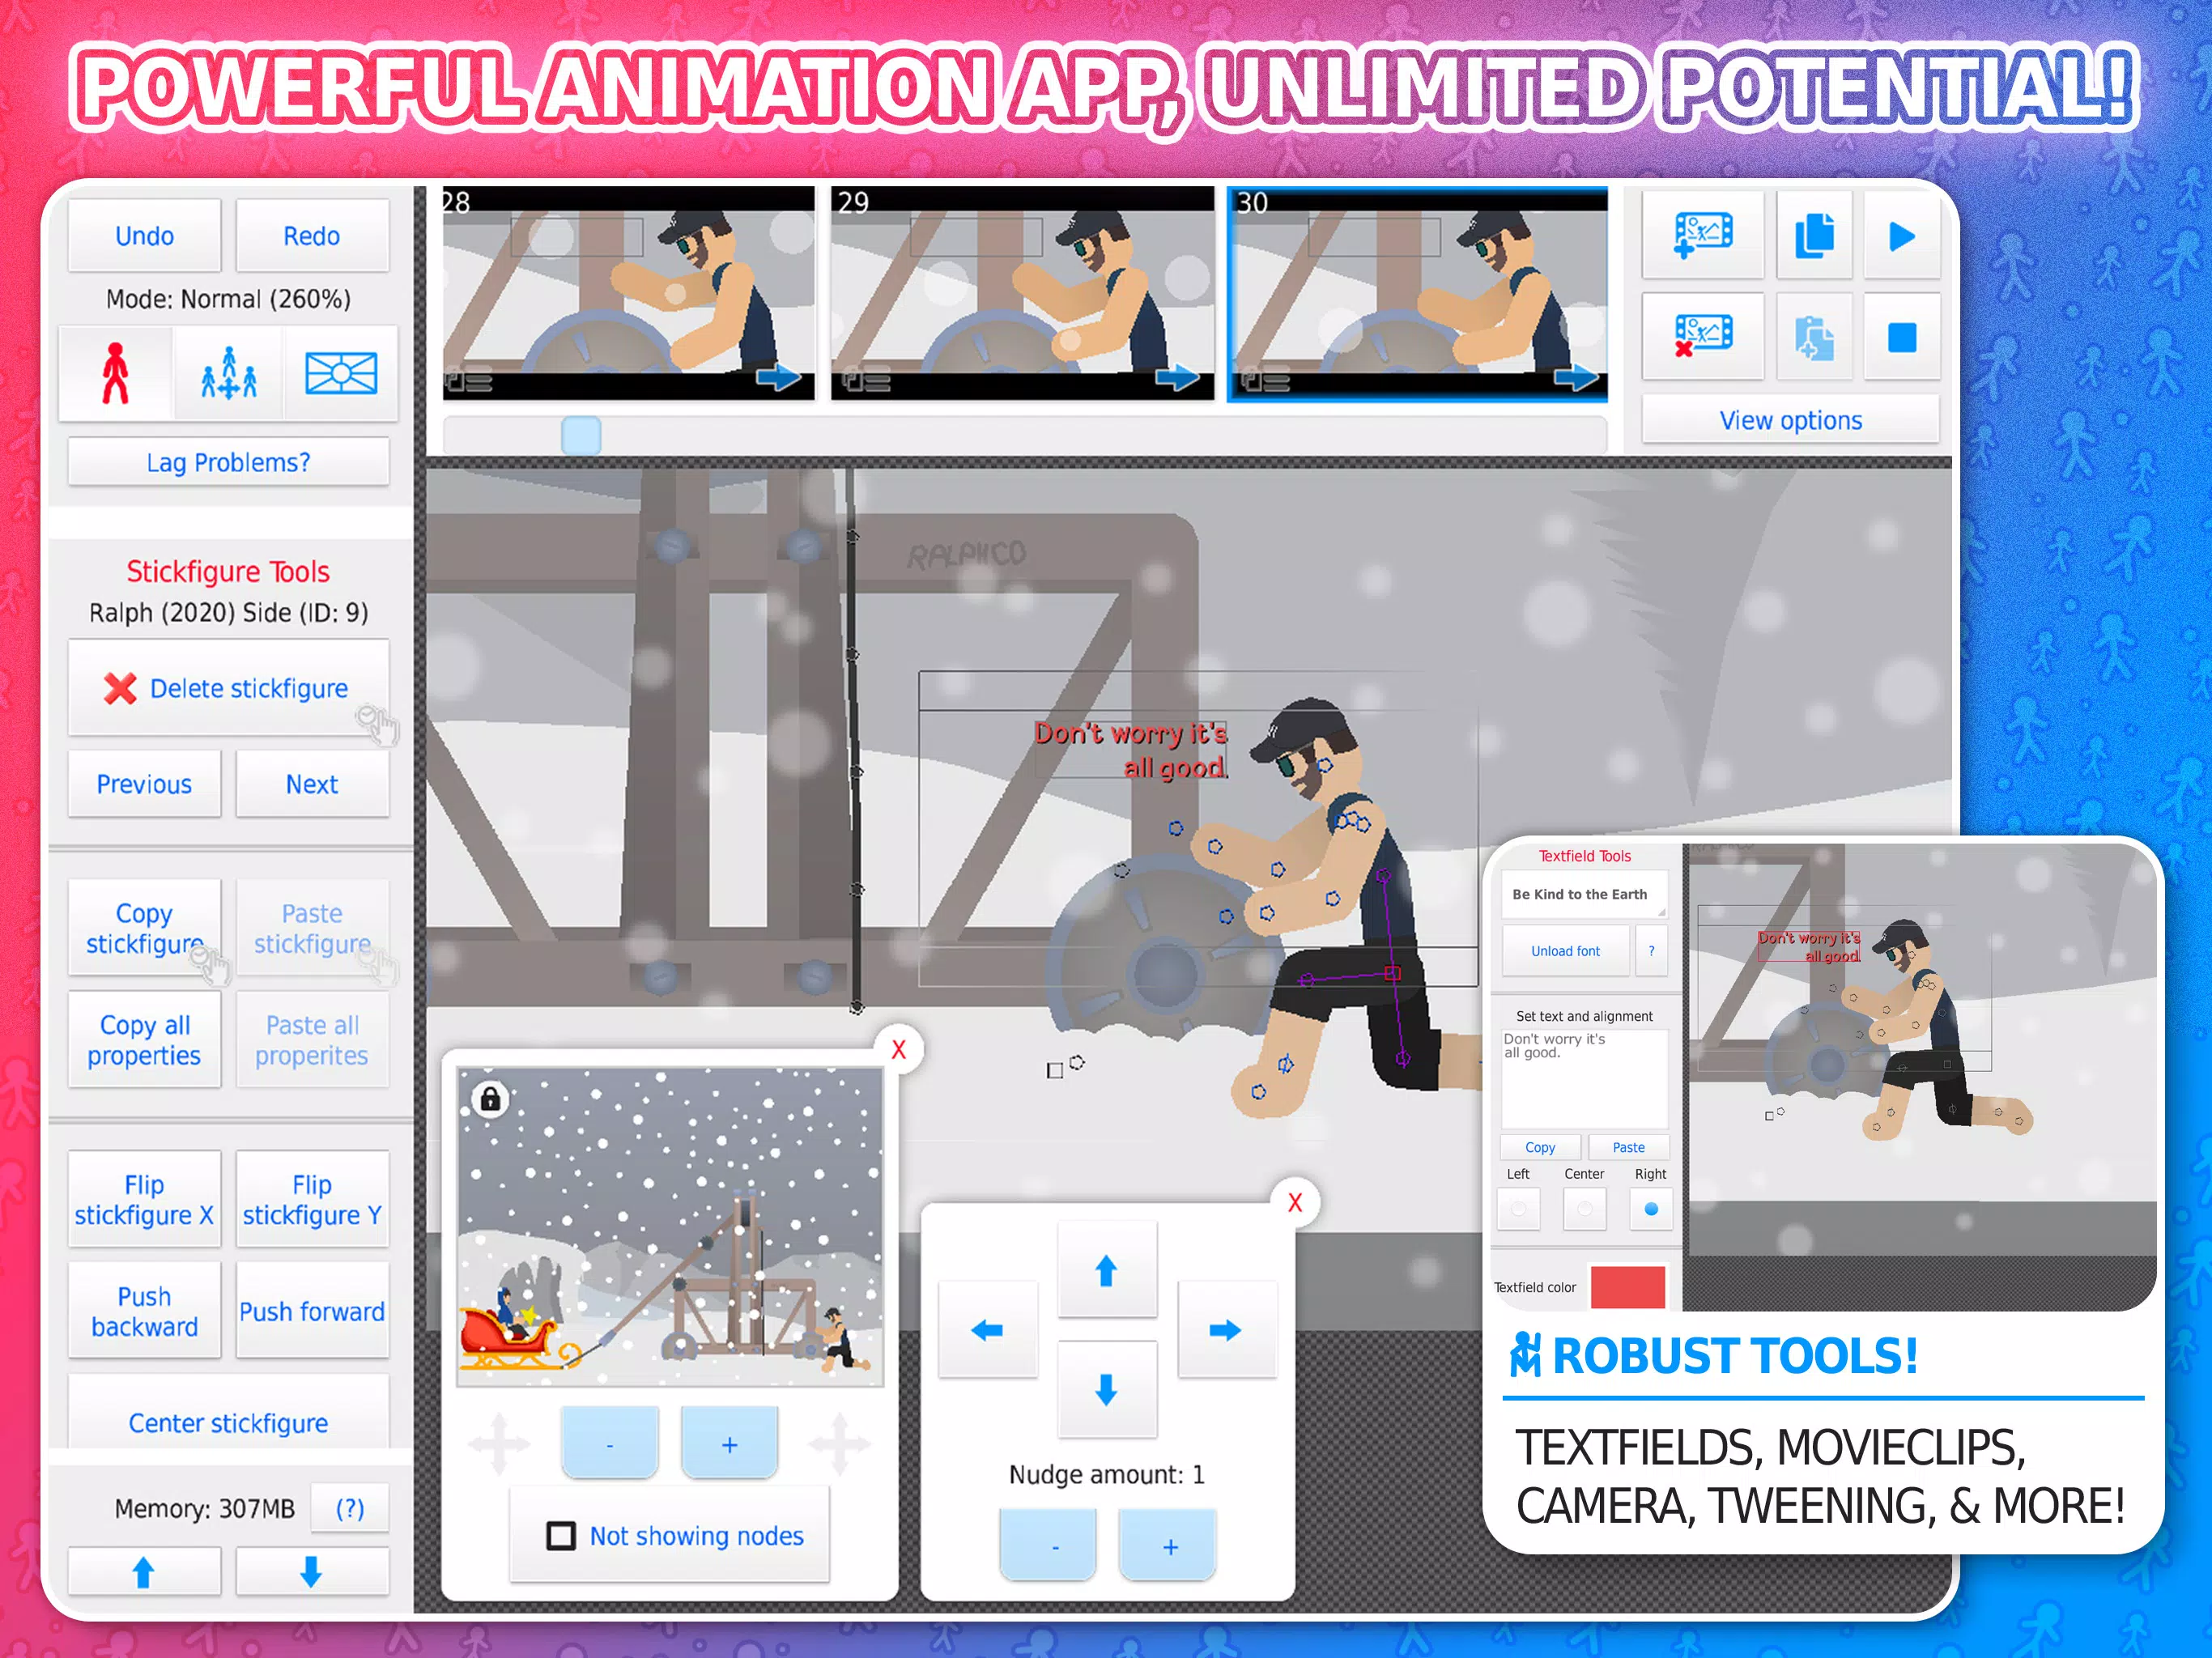This screenshot has width=2212, height=1658.
Task: Click the Push forward stickfigure button
Action: [x=310, y=1312]
